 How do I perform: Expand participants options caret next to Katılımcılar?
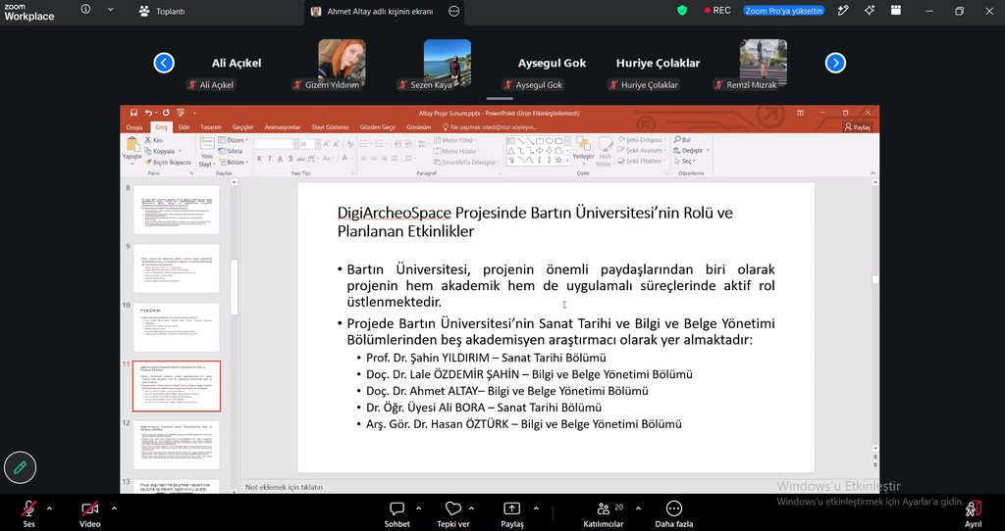tap(638, 509)
